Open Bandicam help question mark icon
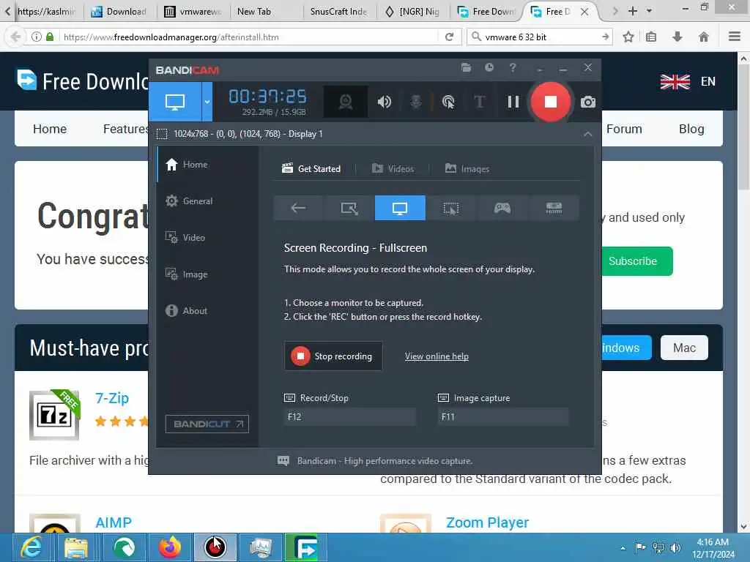This screenshot has height=562, width=750. click(x=513, y=67)
